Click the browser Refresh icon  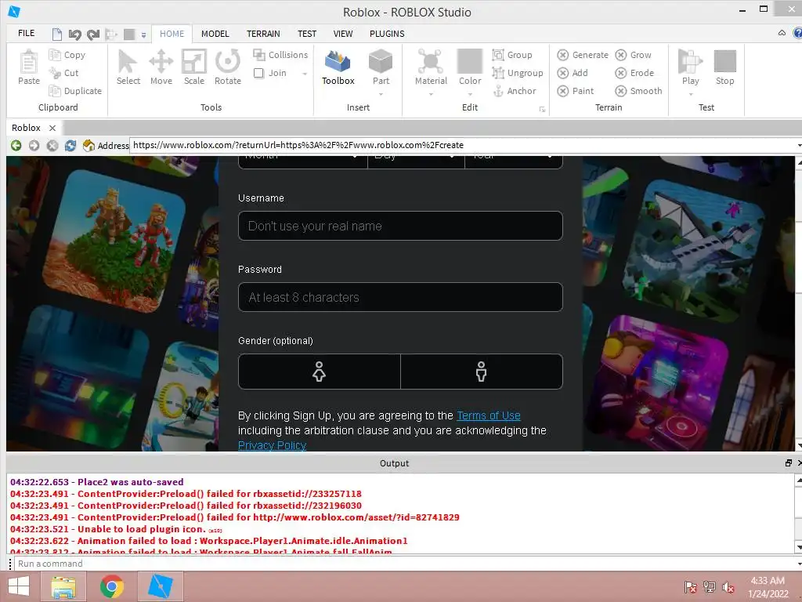(x=70, y=145)
